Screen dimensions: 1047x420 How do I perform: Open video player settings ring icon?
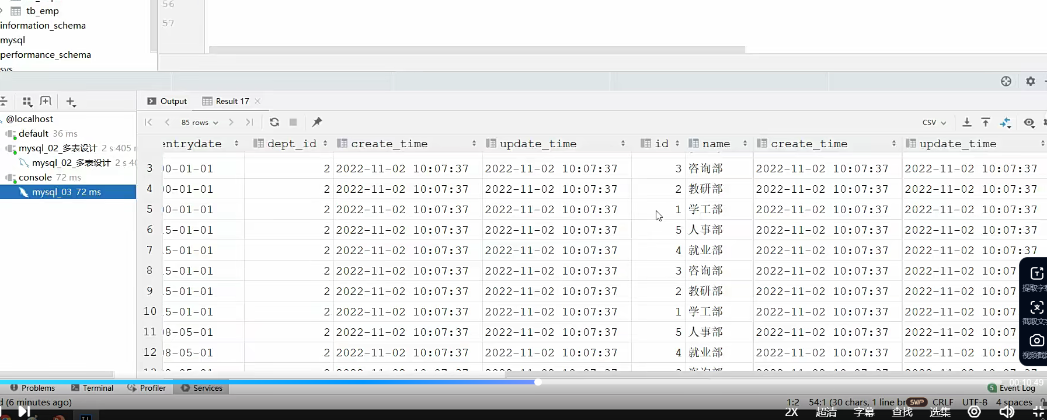pos(974,412)
